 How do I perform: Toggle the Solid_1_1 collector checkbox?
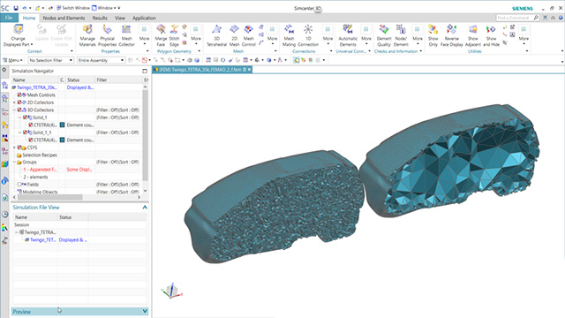point(26,132)
